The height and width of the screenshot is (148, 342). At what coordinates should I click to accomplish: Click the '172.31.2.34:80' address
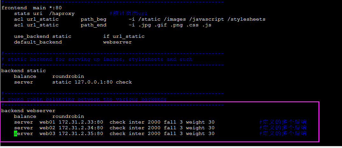[x=81, y=128]
